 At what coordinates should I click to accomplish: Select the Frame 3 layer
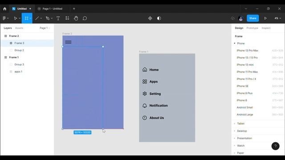click(x=27, y=43)
